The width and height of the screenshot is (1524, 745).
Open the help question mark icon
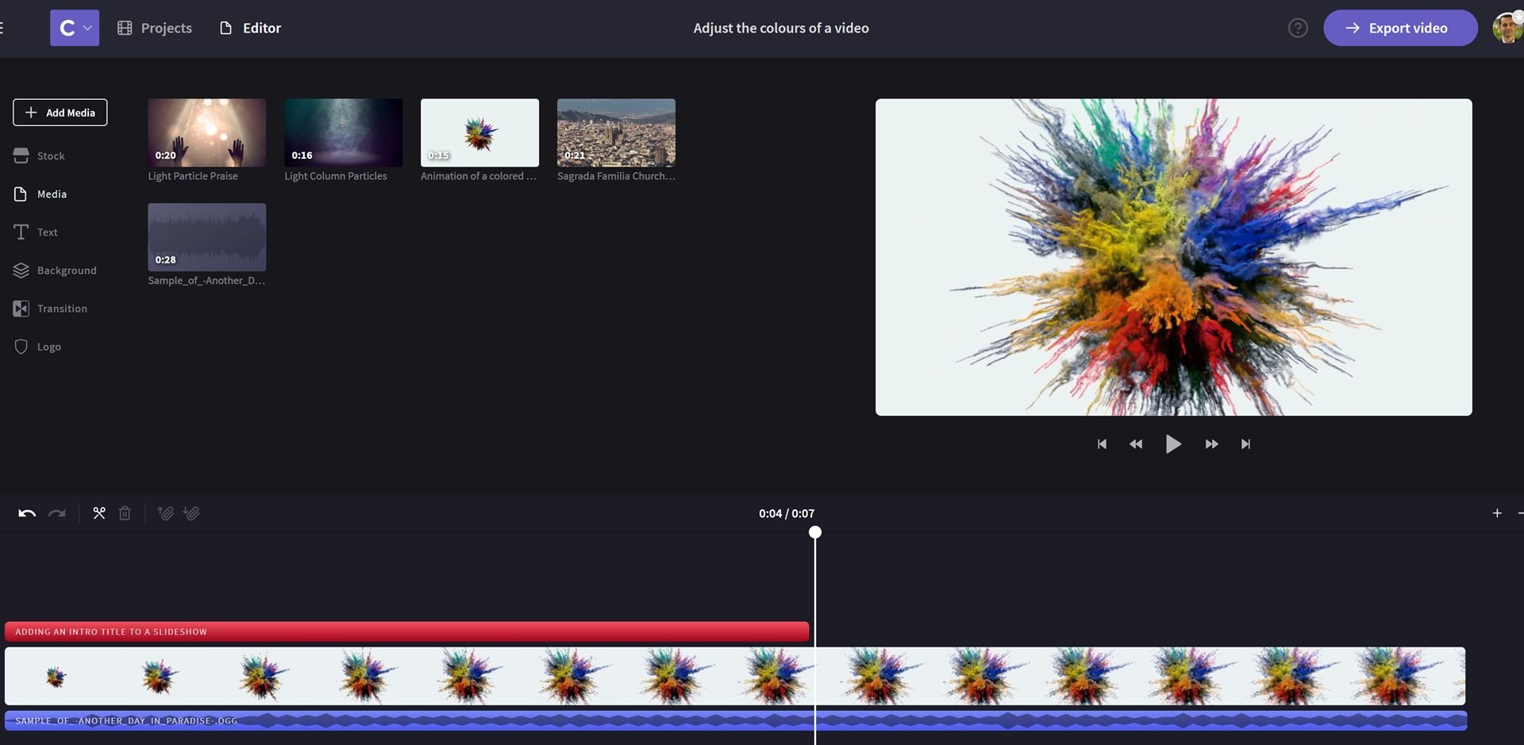click(1298, 27)
